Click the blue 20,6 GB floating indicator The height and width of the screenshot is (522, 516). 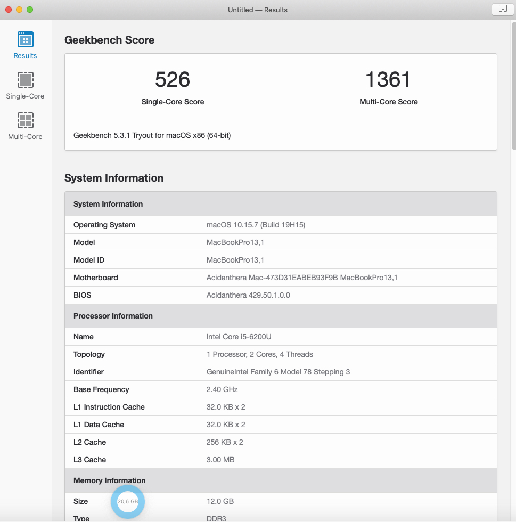tap(128, 501)
